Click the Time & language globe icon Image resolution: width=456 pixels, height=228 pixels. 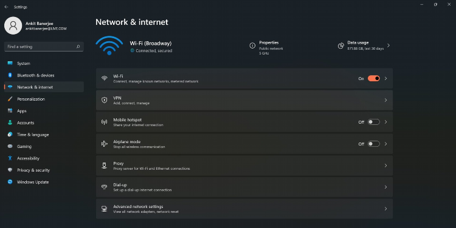(x=10, y=134)
